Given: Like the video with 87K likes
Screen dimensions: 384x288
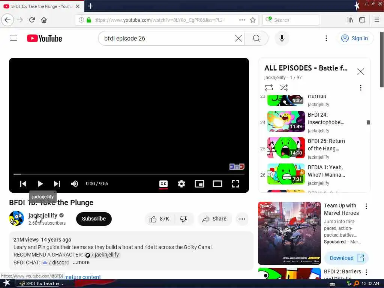Looking at the screenshot, I should 159,219.
